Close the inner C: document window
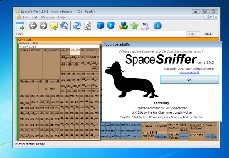Screen dimensions: 229x158 coord(216,17)
